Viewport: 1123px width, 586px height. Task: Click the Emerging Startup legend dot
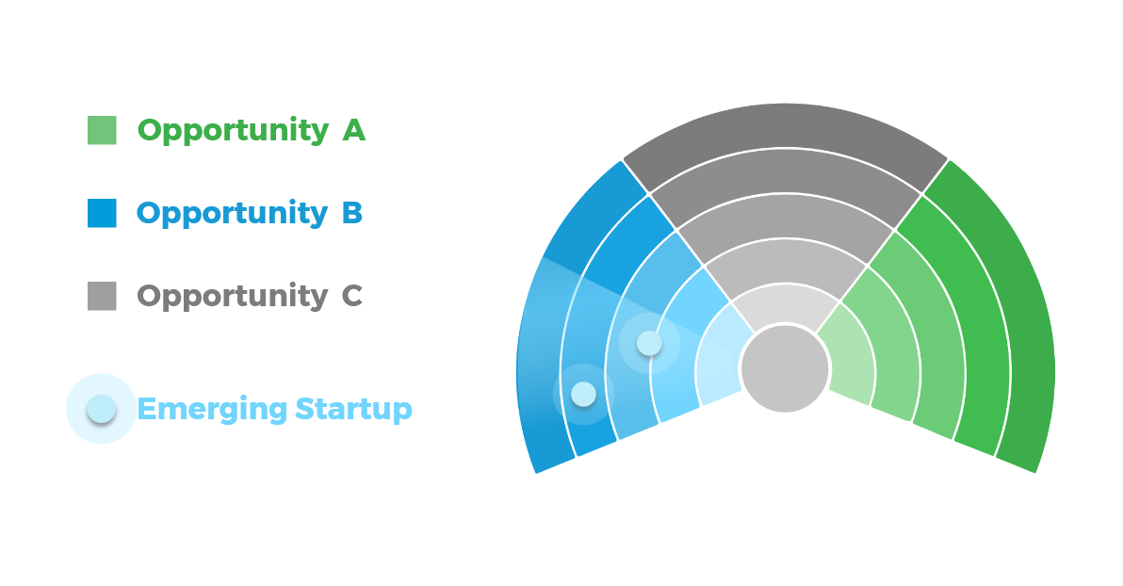(x=101, y=408)
